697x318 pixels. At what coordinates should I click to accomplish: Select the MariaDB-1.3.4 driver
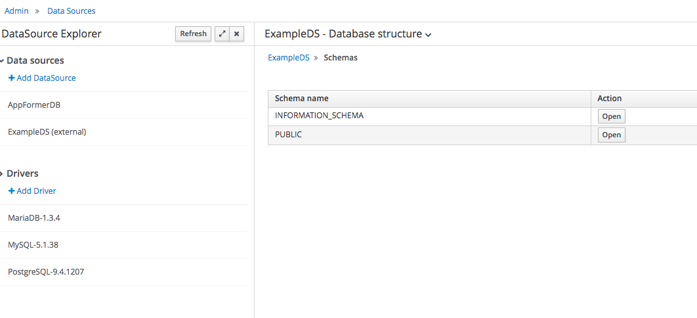click(123, 218)
